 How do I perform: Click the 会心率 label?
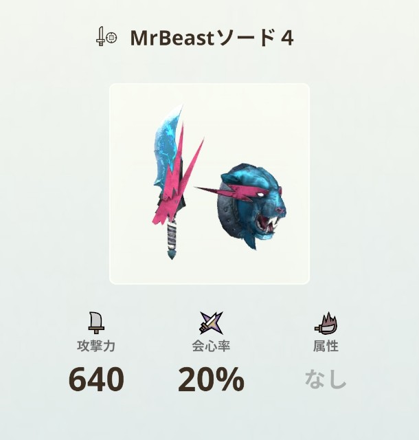[211, 346]
